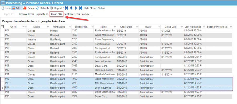Click the pin icon in Buyer header

click(x=159, y=27)
